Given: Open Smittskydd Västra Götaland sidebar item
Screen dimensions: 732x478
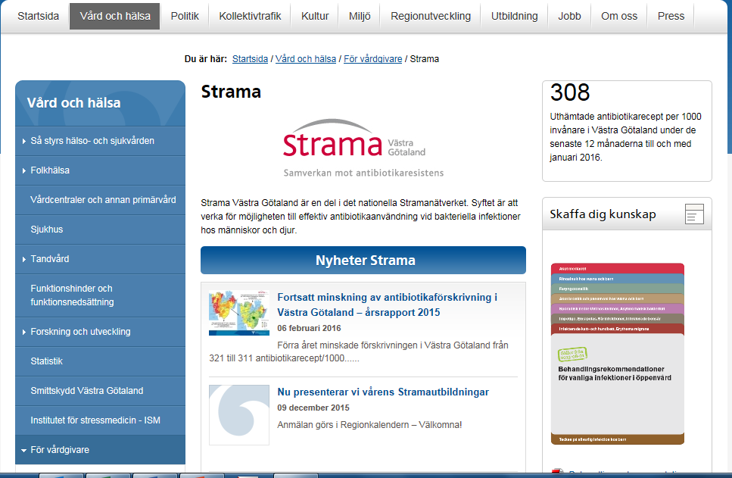Looking at the screenshot, I should (100, 391).
